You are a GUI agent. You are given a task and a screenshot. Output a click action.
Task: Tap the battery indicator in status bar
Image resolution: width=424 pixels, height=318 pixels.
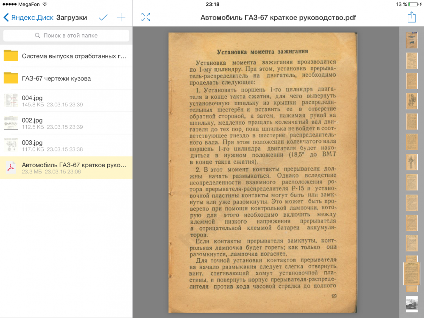point(415,4)
